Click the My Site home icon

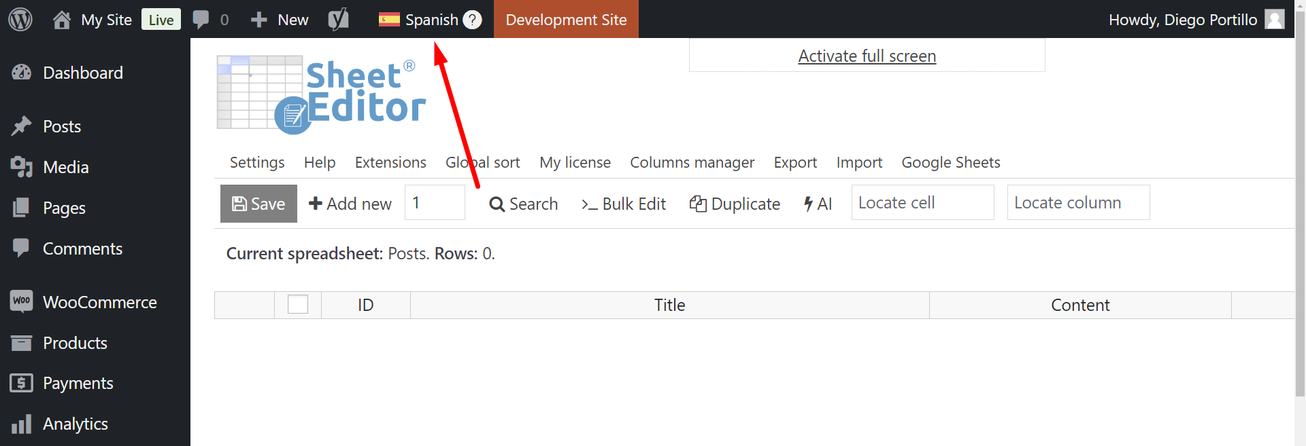point(62,20)
